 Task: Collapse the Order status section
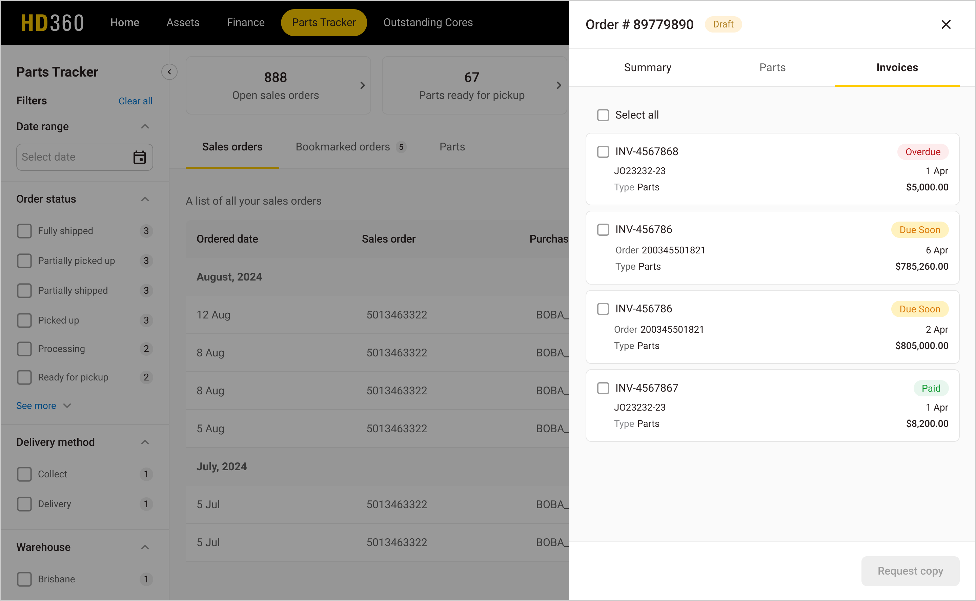click(145, 199)
